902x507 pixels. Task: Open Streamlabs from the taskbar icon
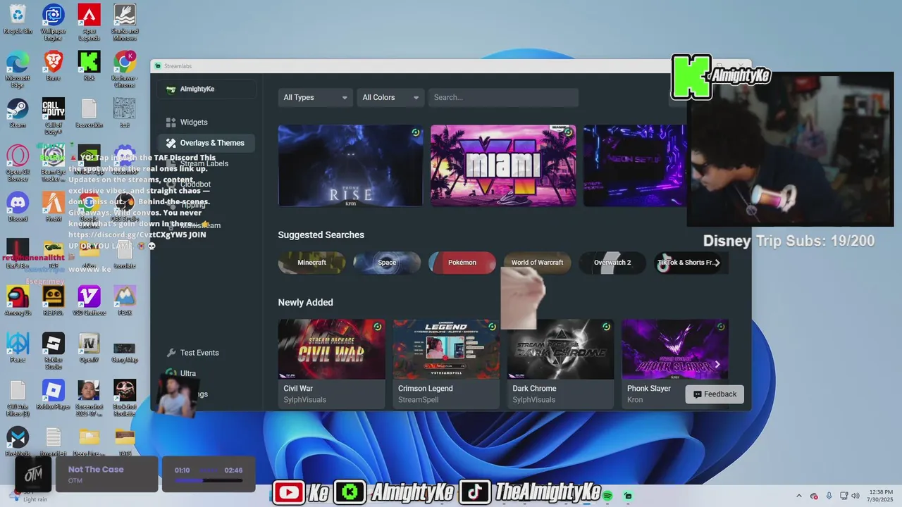[628, 496]
